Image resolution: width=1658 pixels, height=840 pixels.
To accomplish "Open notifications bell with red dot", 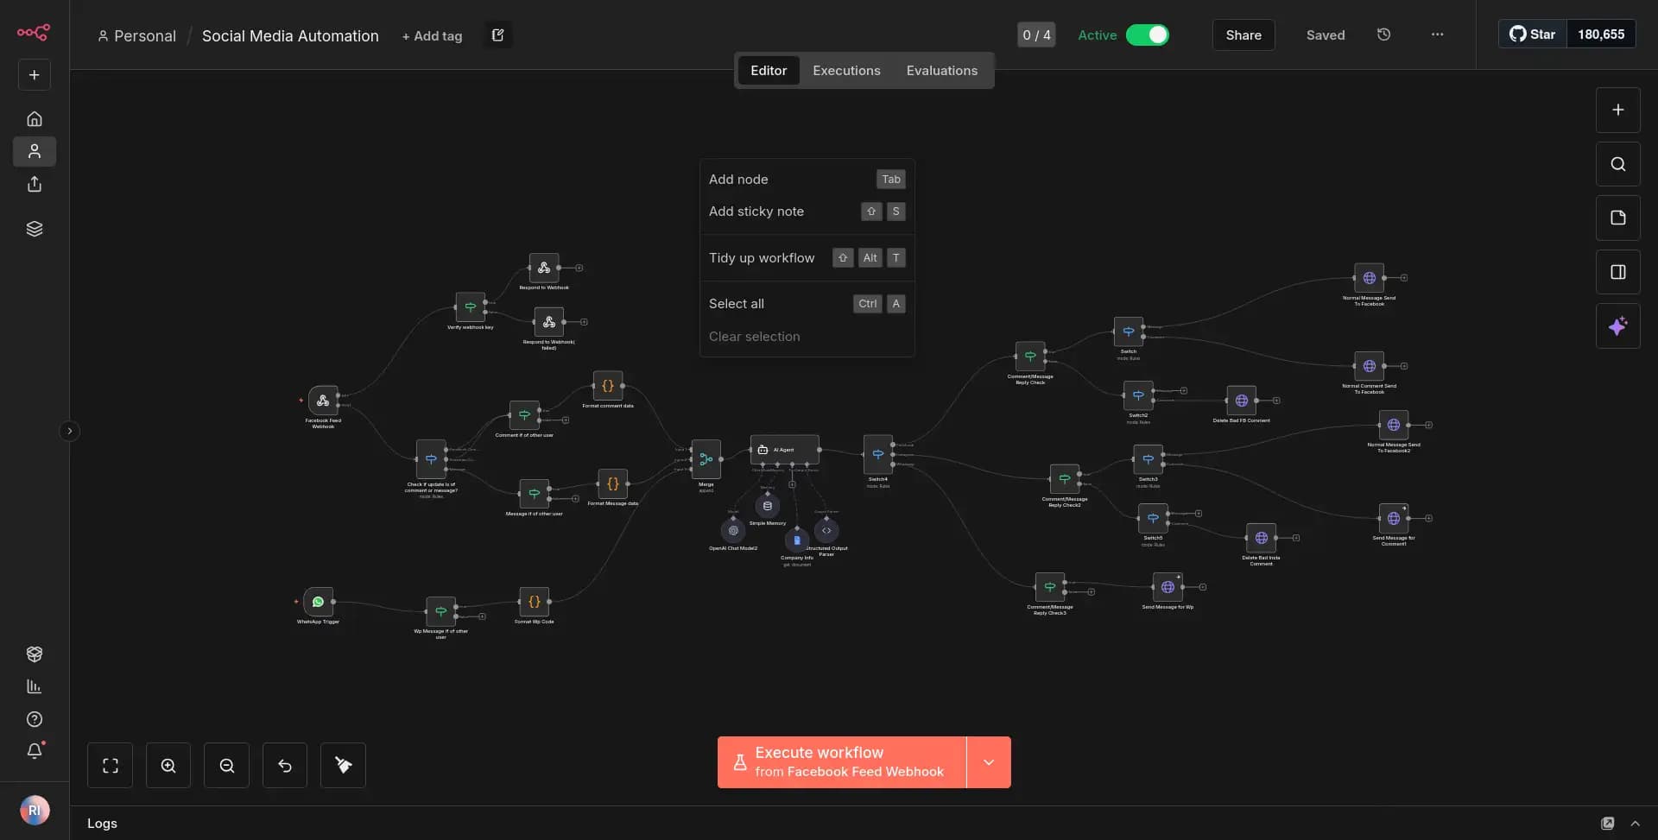I will click(x=35, y=751).
